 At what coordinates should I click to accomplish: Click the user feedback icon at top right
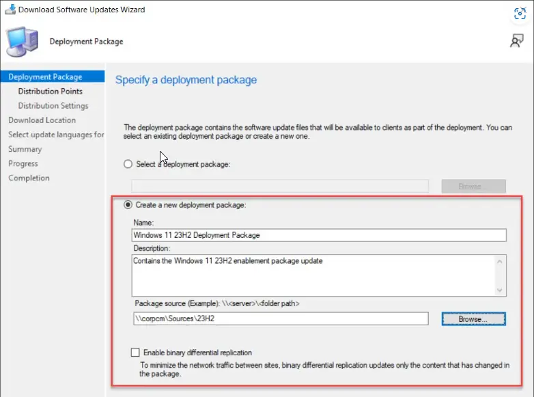coord(517,41)
